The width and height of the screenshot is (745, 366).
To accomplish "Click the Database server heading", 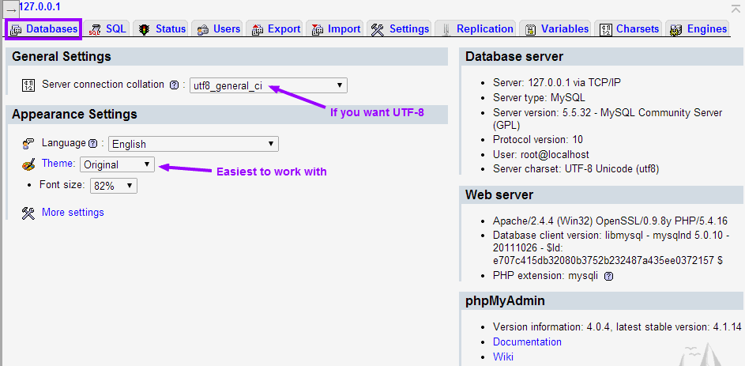I will [514, 57].
